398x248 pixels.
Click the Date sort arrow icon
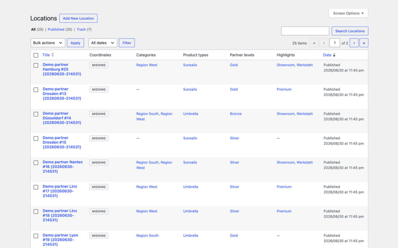334,55
